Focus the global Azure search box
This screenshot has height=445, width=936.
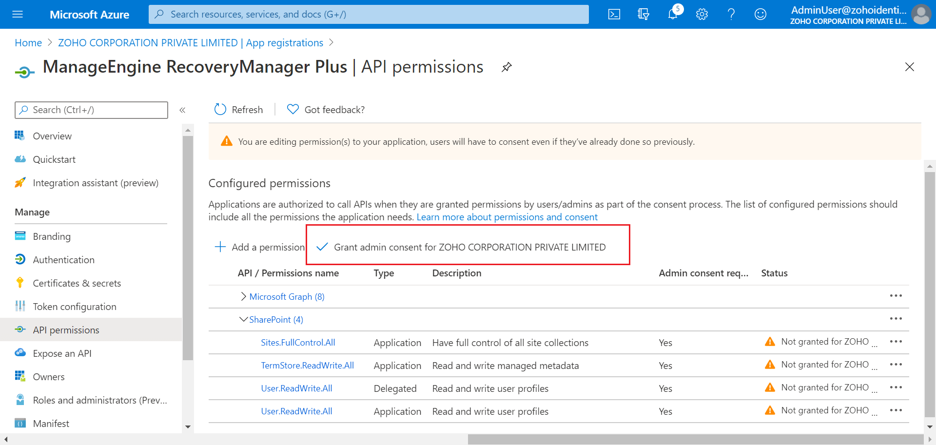[x=369, y=14]
